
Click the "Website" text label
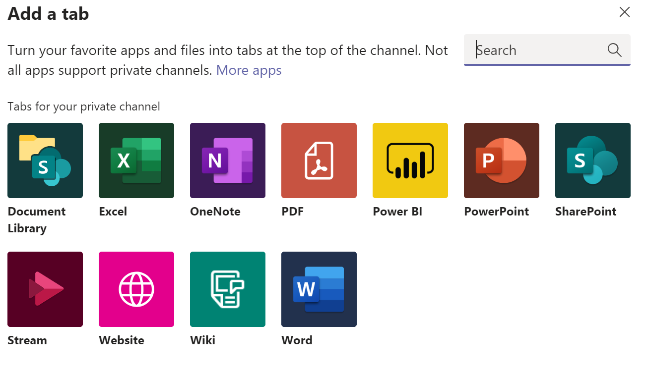click(x=122, y=340)
